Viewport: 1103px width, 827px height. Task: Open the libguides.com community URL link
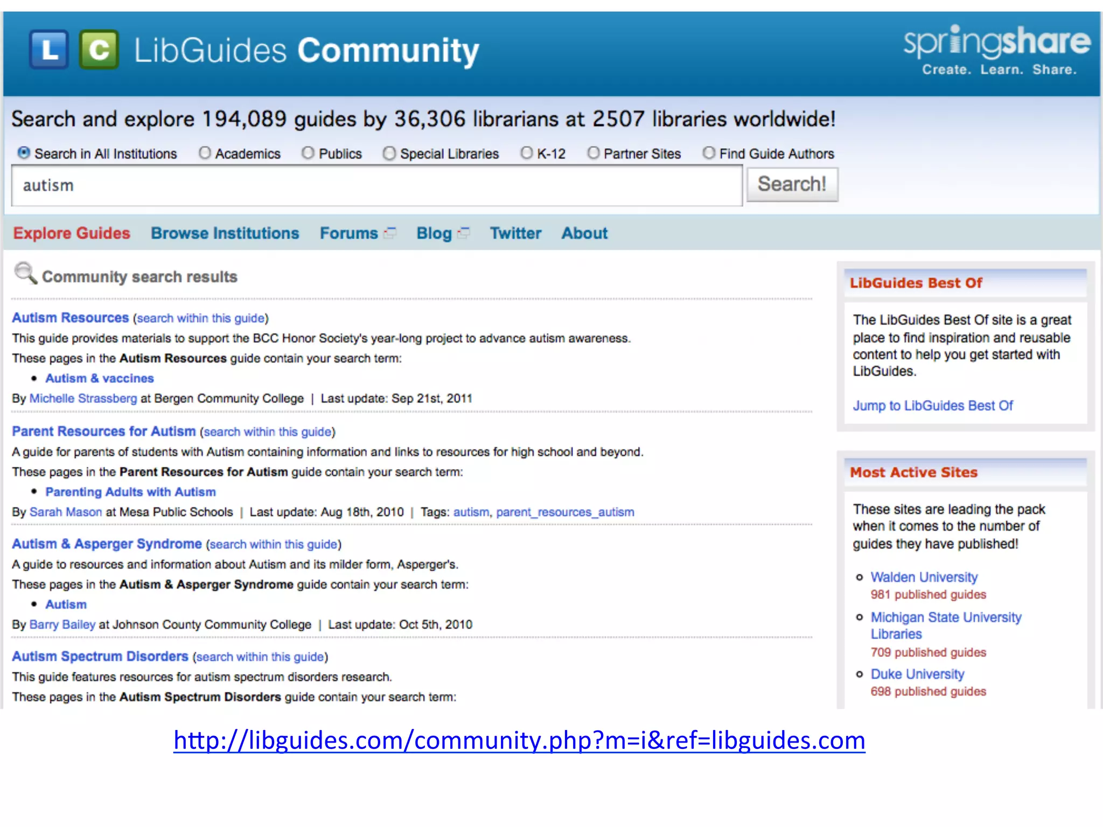pyautogui.click(x=519, y=740)
